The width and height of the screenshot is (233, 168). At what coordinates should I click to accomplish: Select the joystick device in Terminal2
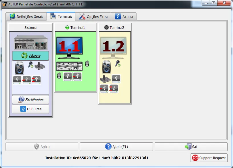[105, 79]
